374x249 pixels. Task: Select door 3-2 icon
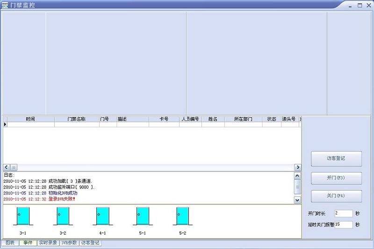63,217
